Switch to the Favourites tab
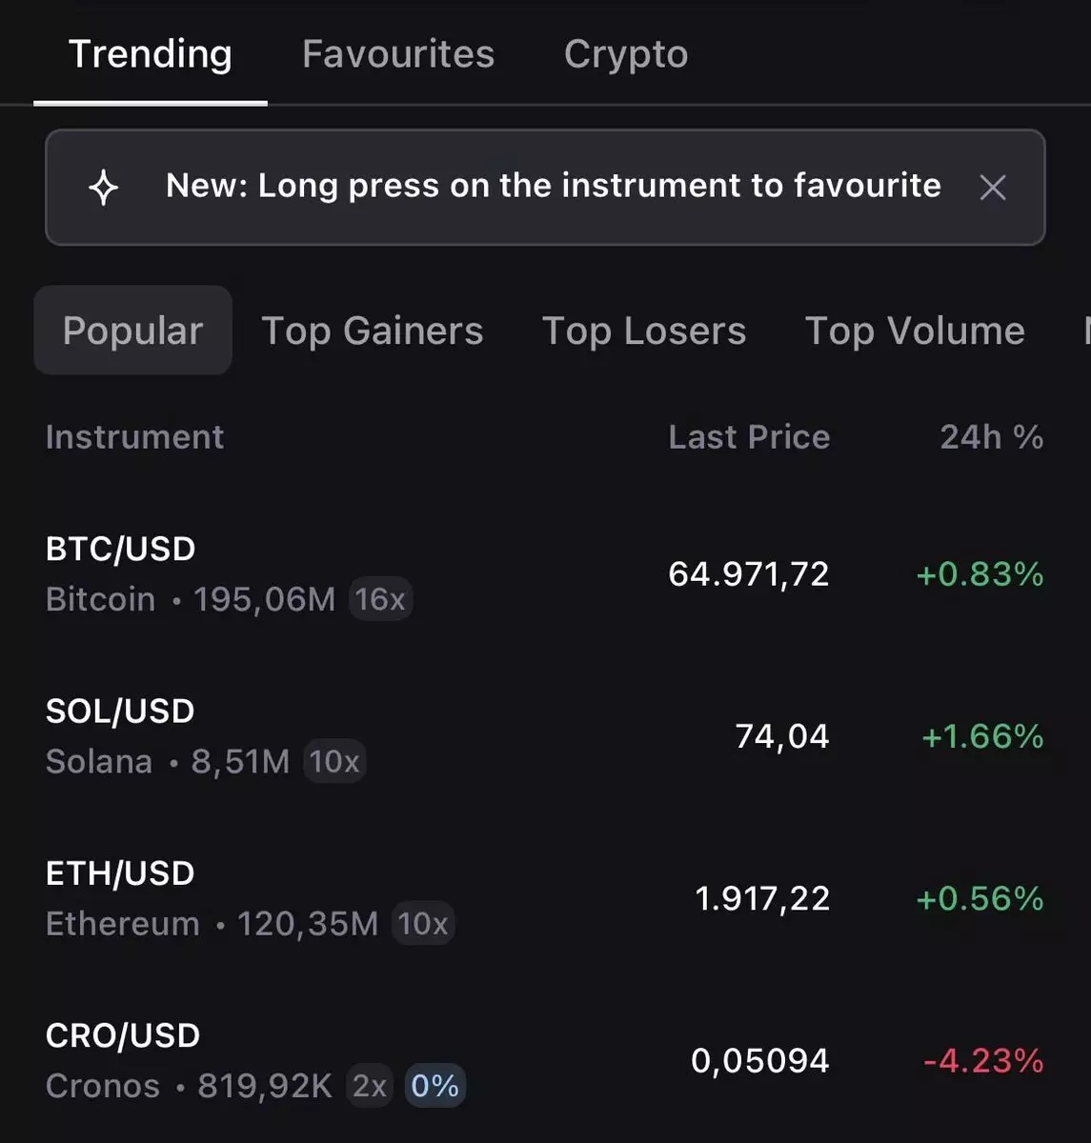 click(398, 54)
